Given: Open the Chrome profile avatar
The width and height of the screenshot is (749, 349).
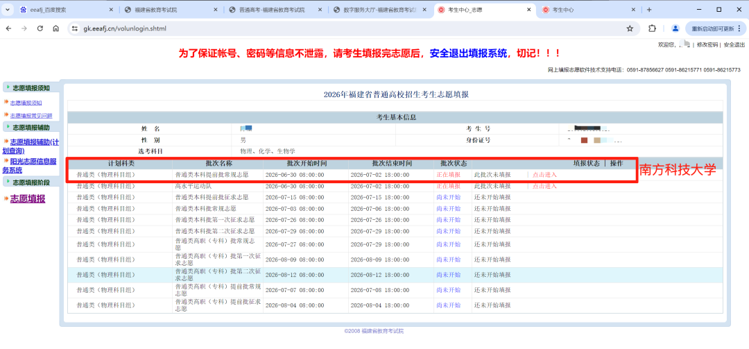Looking at the screenshot, I should point(675,28).
